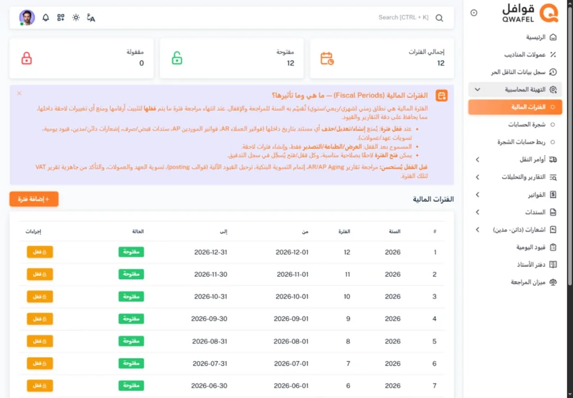Switch language with the translate icon
573x398 pixels.
[91, 17]
